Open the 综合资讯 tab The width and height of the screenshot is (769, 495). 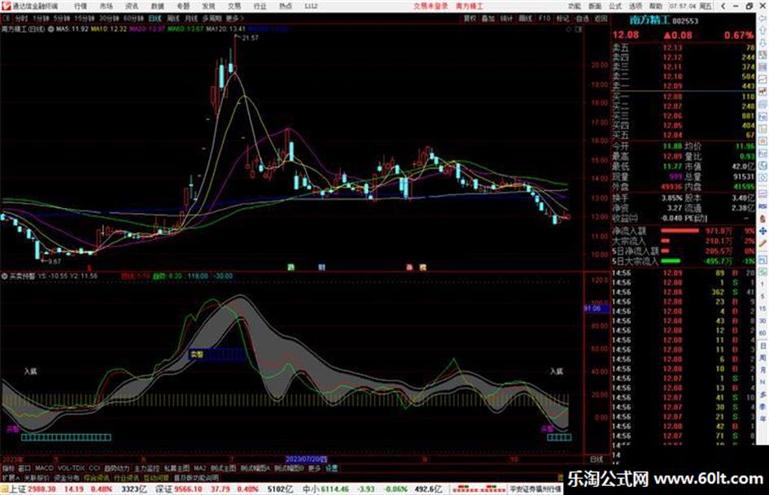coord(97,478)
